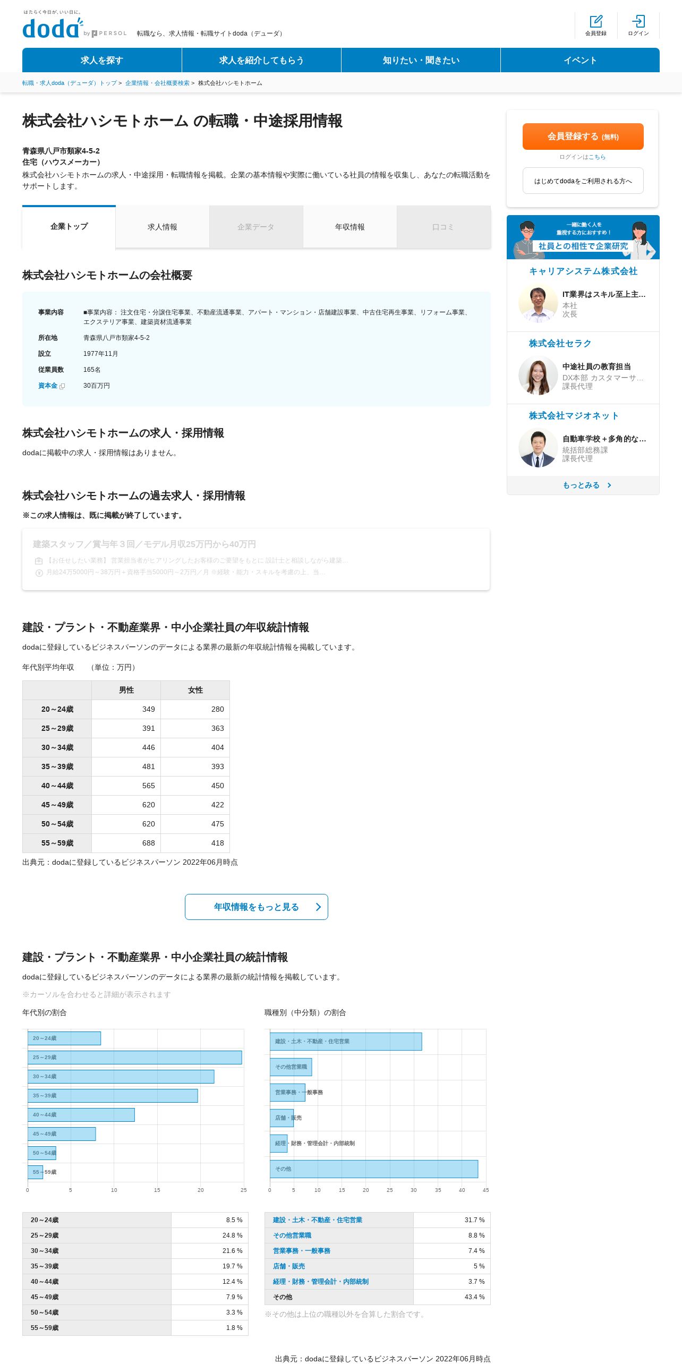The image size is (682, 1364).
Task: Click the 43.4 % value for その他
Action: pyautogui.click(x=475, y=1297)
